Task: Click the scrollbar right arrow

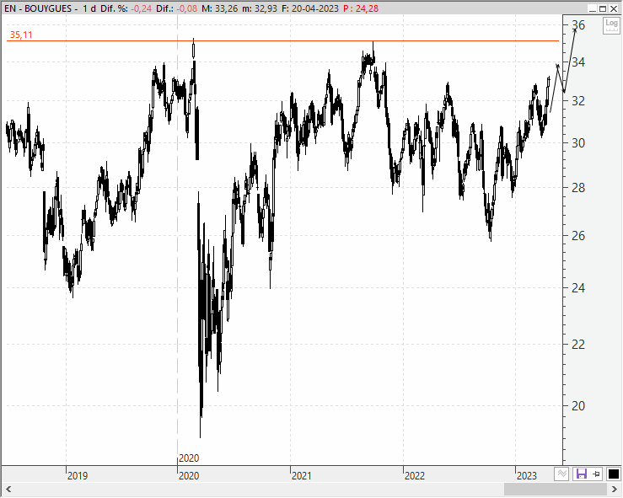Action: 615,490
